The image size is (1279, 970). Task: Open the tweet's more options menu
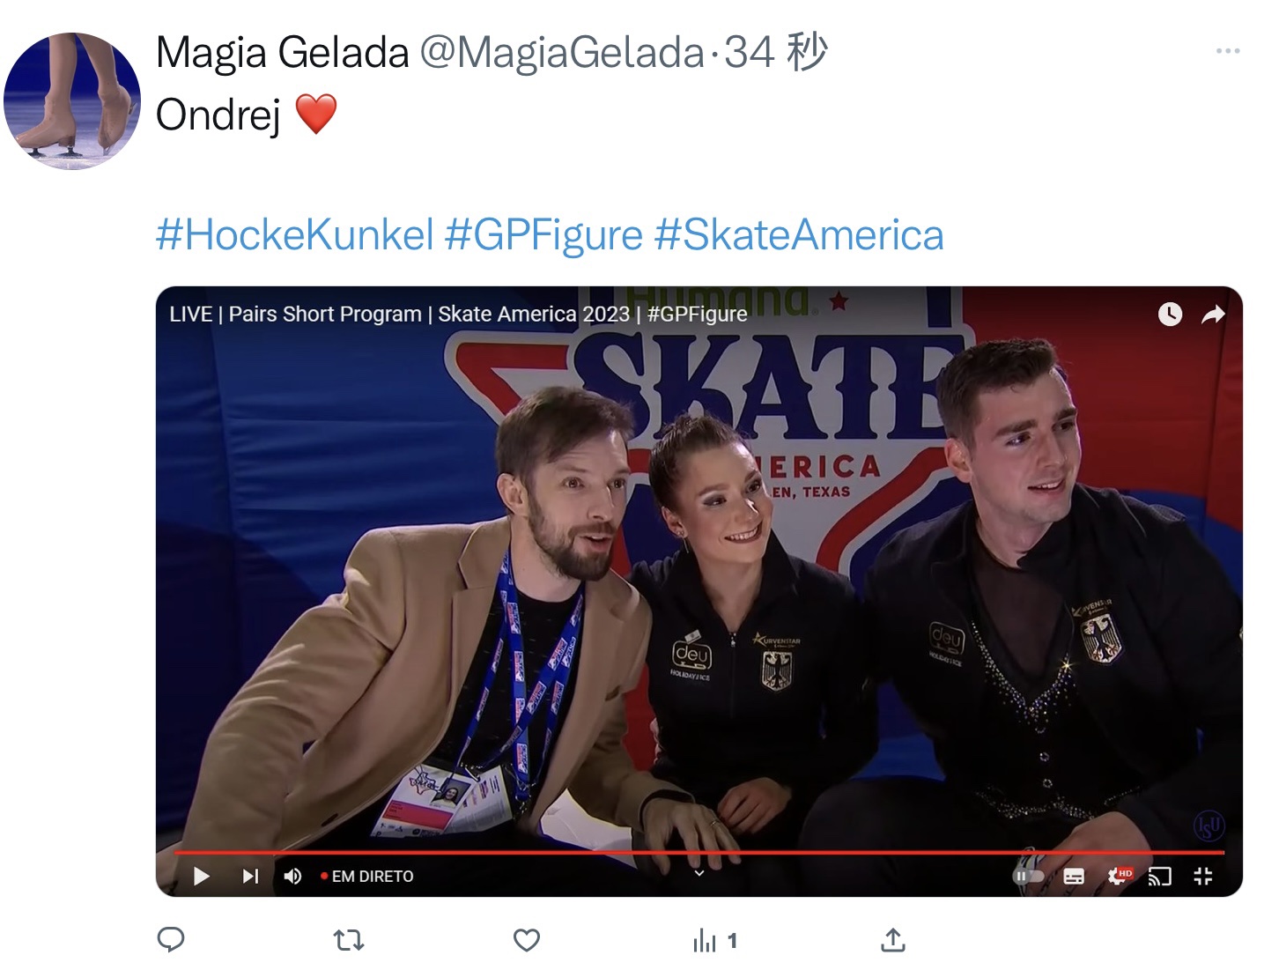[x=1228, y=51]
